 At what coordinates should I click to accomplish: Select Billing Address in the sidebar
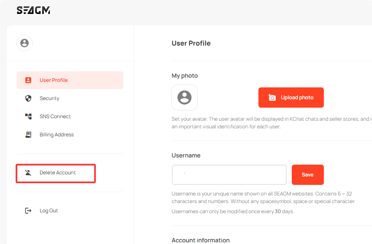point(57,135)
